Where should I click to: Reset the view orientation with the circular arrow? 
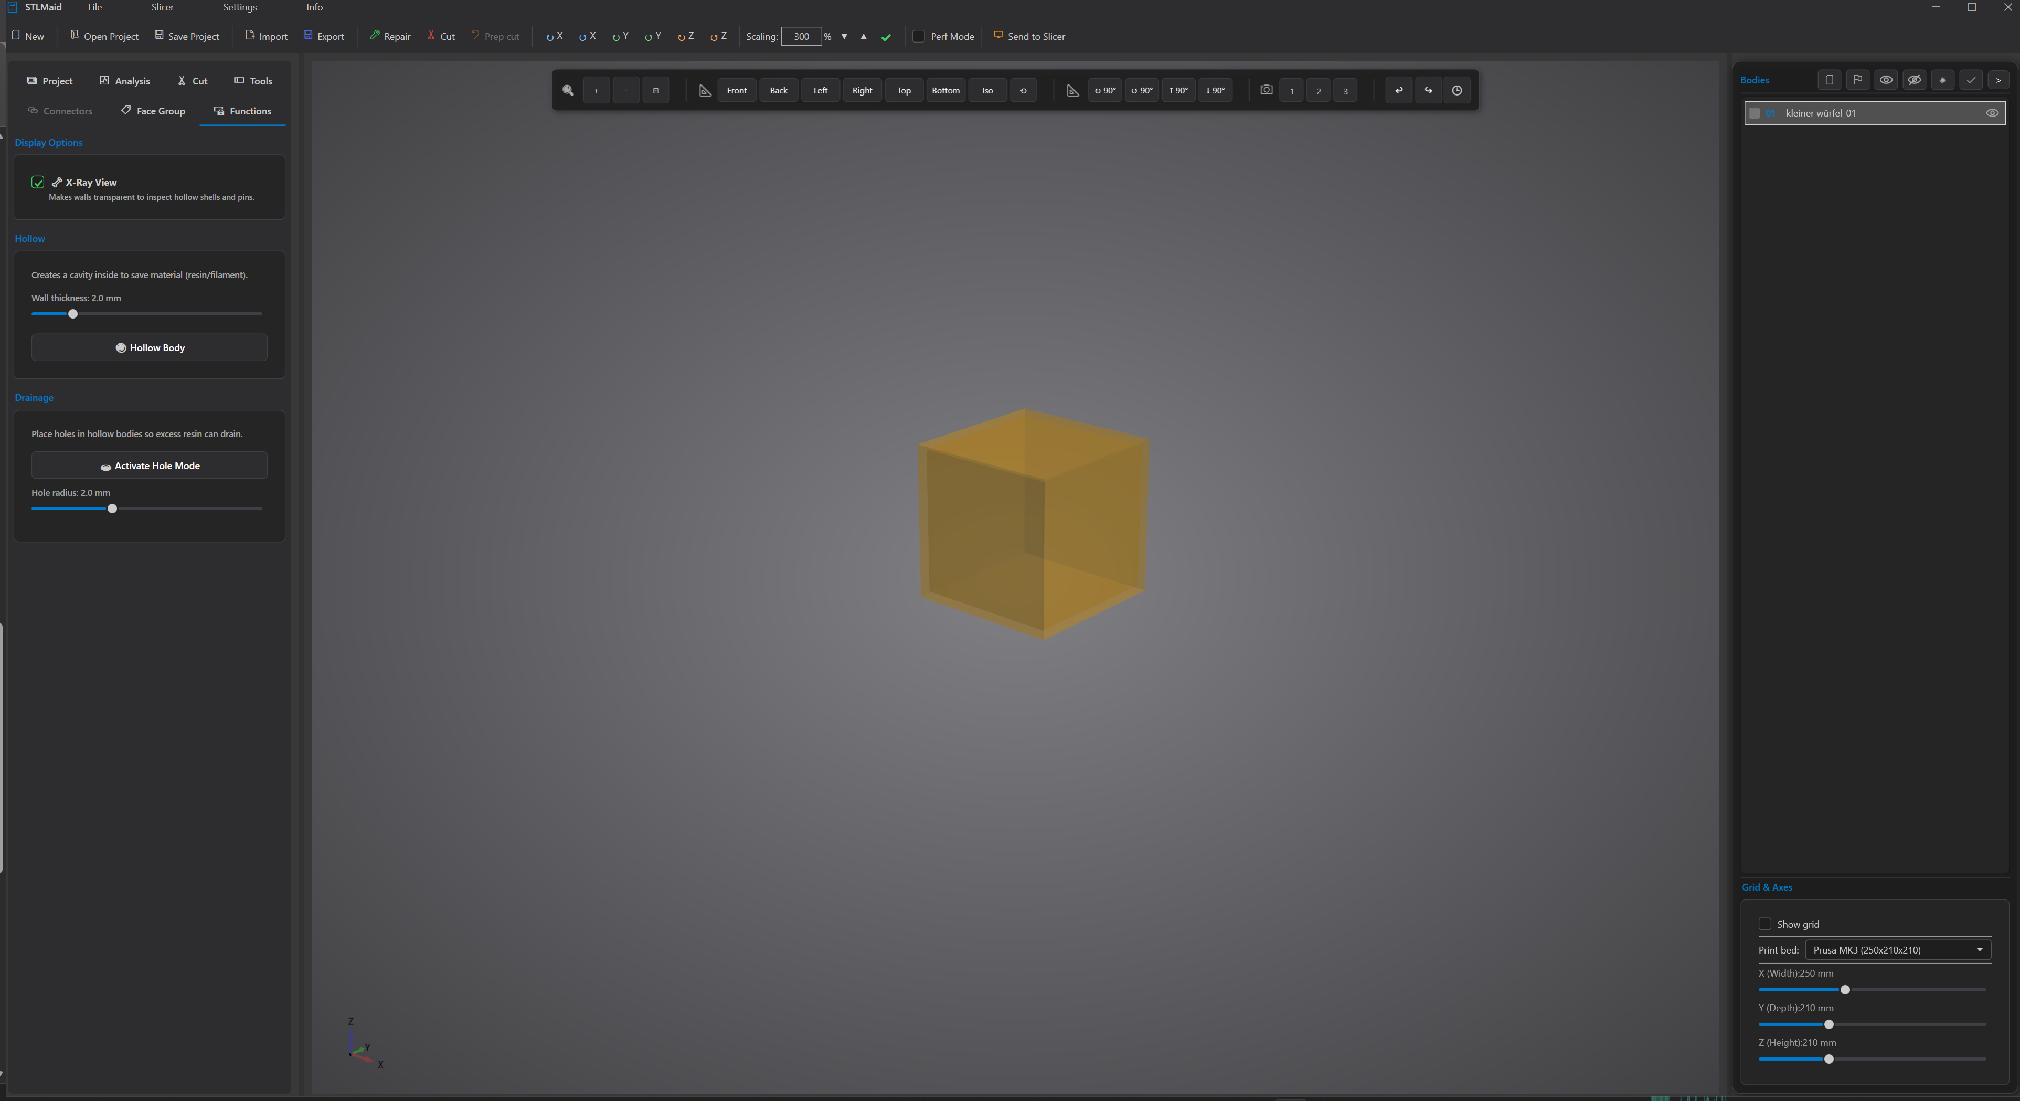(1023, 91)
